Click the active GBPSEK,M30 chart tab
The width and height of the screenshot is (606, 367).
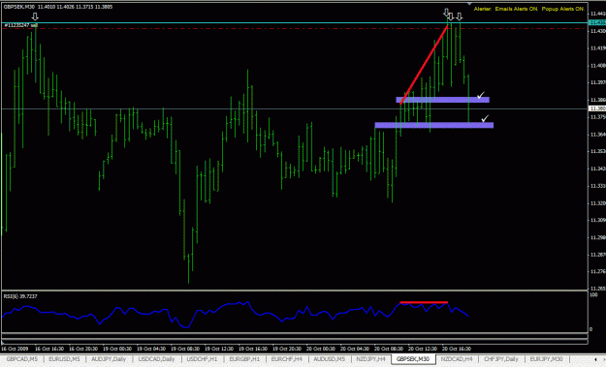tap(413, 359)
